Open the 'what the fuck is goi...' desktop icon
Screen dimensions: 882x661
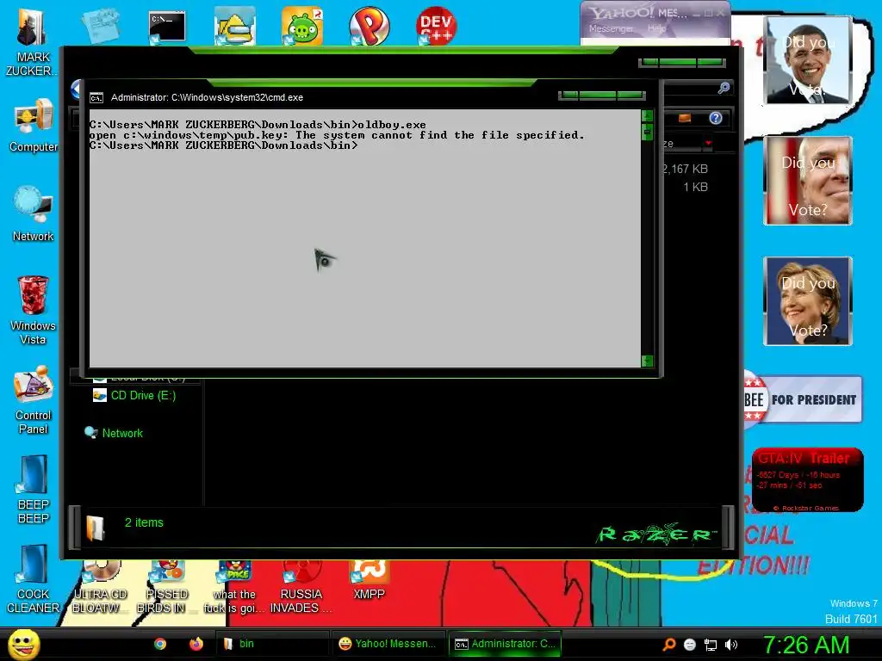pyautogui.click(x=234, y=588)
